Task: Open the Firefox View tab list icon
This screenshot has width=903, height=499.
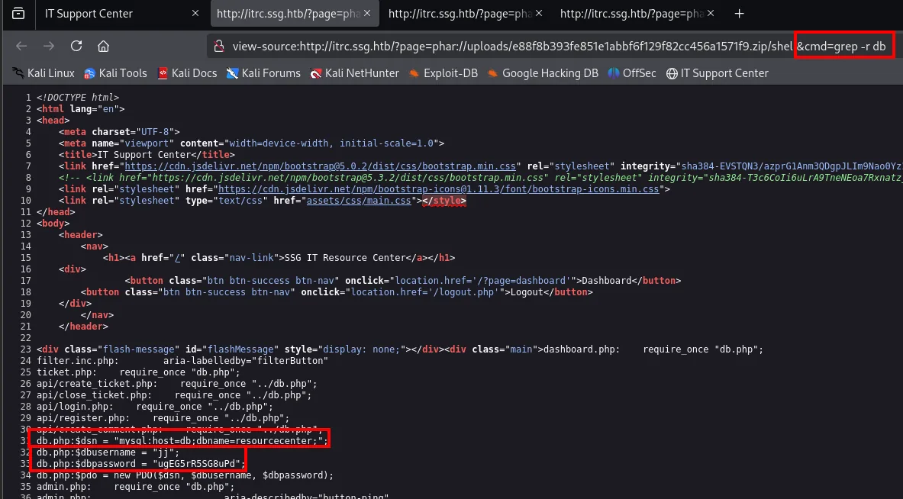Action: (18, 13)
